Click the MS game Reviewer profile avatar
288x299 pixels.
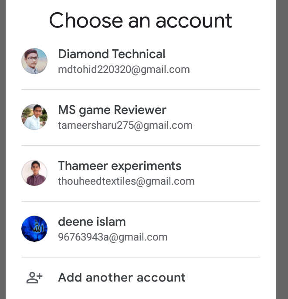click(x=34, y=117)
